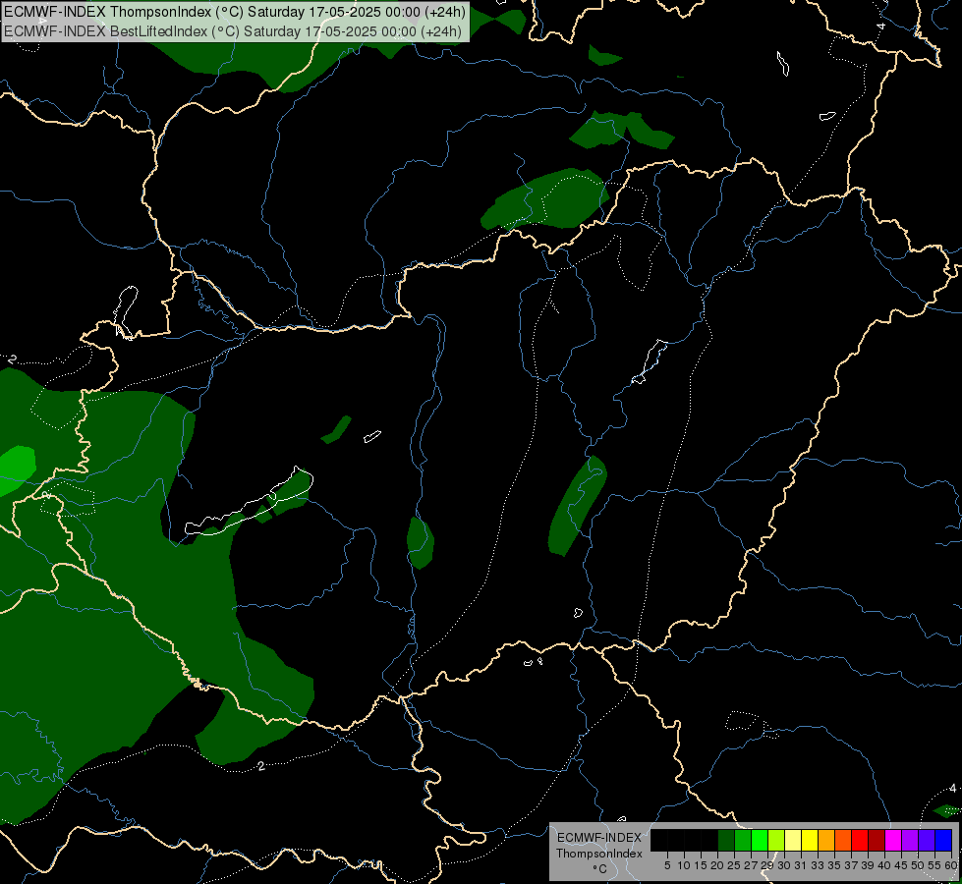Click the purple 45-50 legend swatch

pos(911,841)
